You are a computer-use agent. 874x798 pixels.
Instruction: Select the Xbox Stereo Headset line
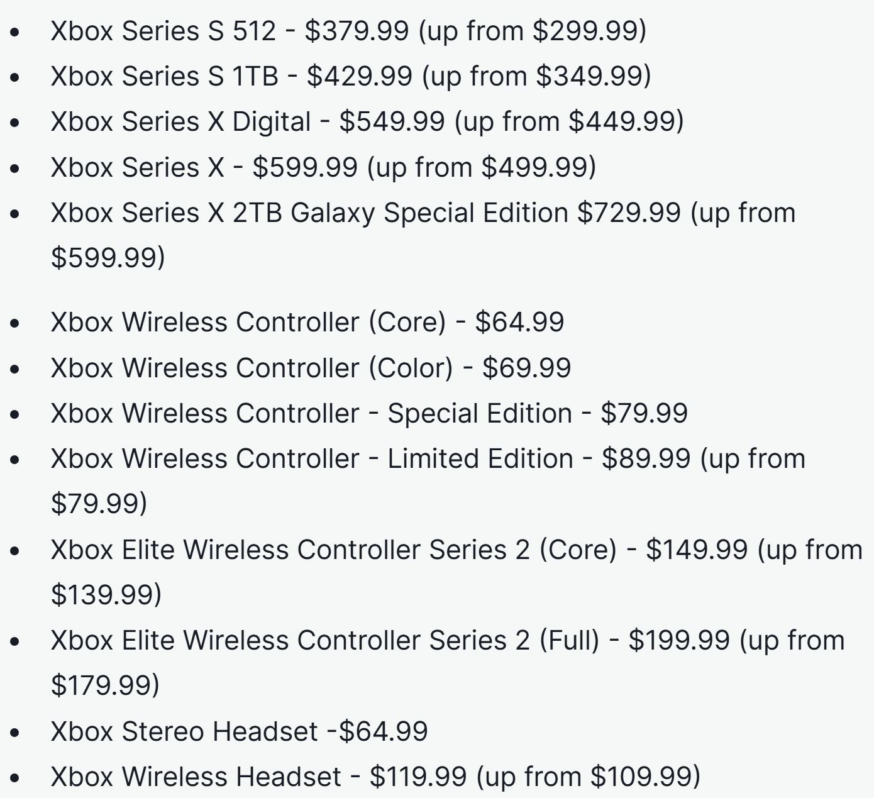[x=184, y=731]
